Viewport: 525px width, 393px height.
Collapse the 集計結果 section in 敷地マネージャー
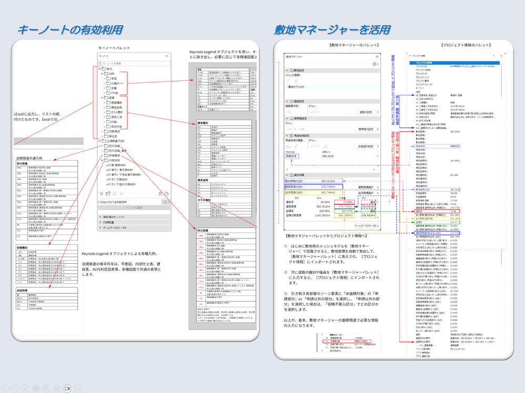287,175
